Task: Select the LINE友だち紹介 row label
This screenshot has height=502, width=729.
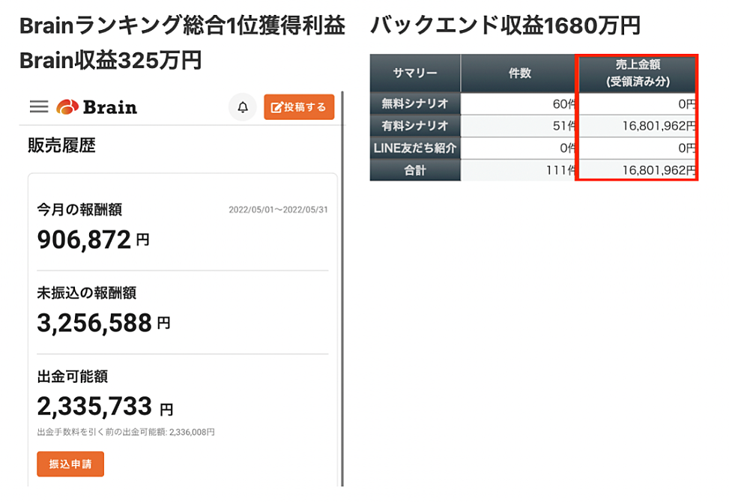Action: (x=415, y=148)
